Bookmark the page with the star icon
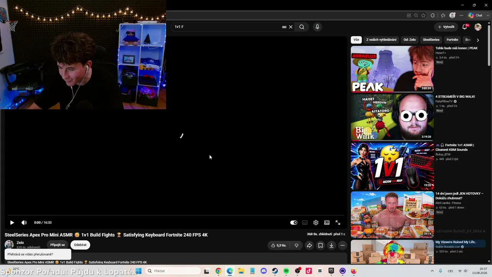The height and width of the screenshot is (277, 492). click(x=423, y=15)
